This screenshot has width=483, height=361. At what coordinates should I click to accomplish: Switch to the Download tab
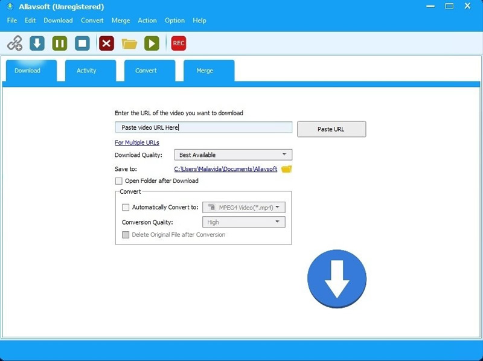click(x=31, y=71)
